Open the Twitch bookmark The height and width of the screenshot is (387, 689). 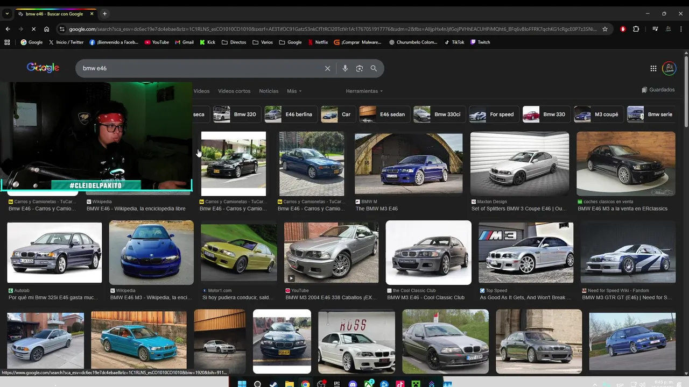[480, 42]
